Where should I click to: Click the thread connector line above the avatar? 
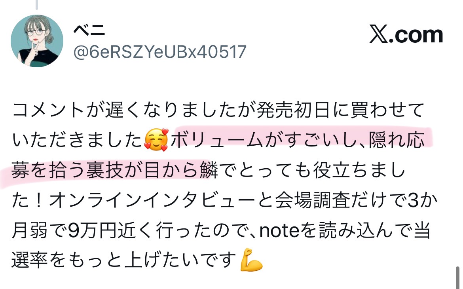(37, 4)
